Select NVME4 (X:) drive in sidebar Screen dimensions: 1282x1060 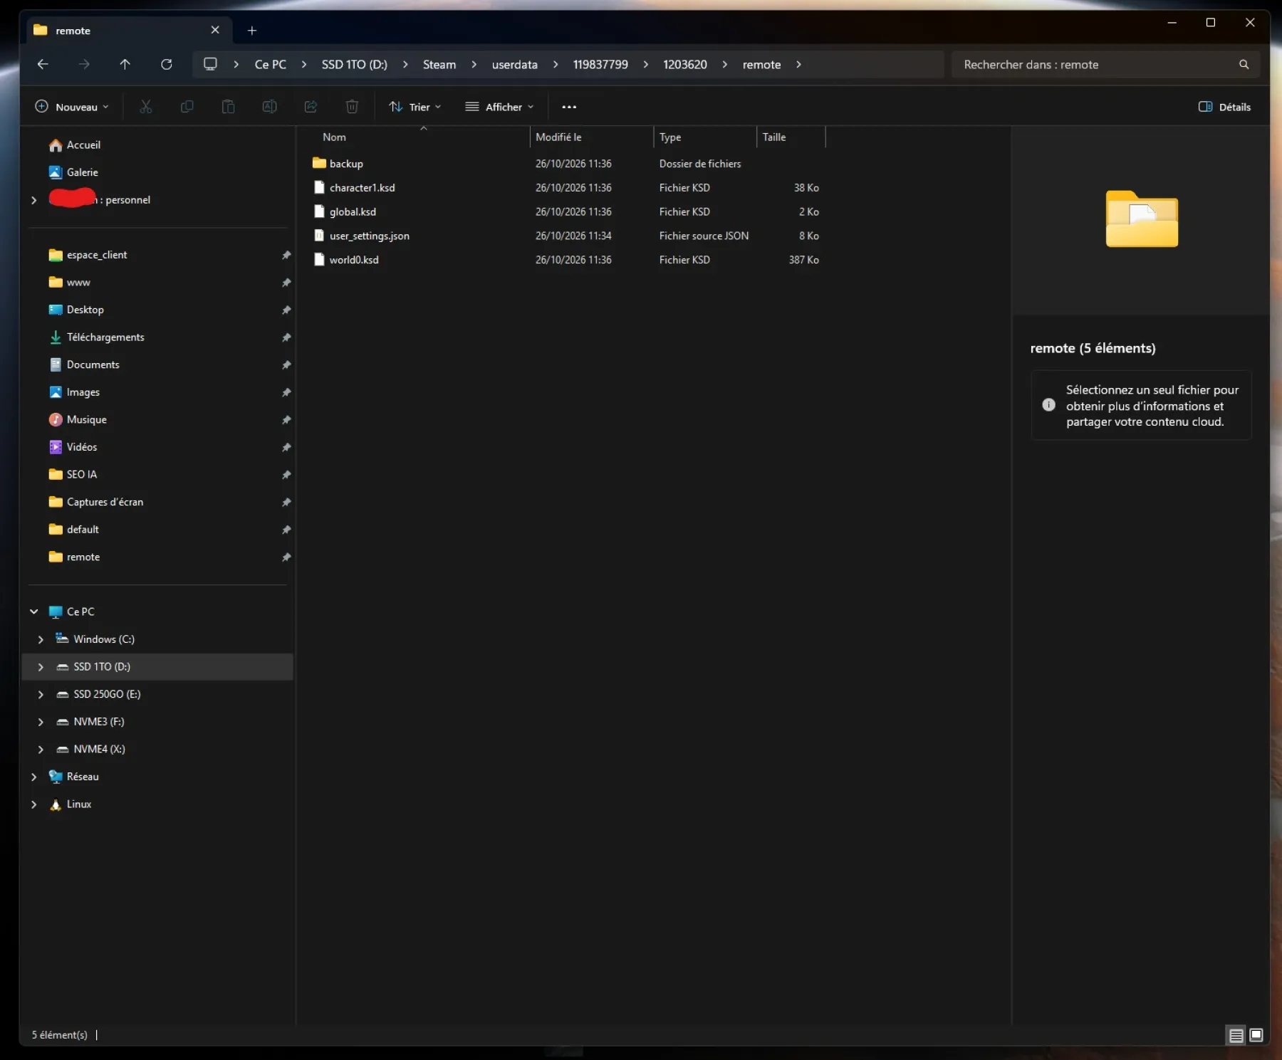[99, 749]
